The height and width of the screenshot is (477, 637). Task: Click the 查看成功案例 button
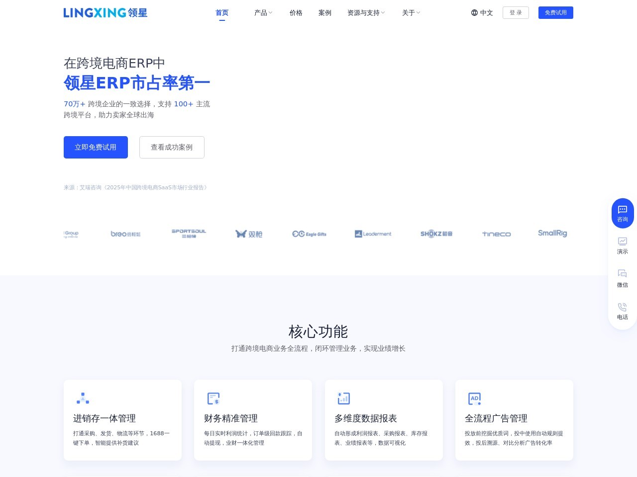[172, 148]
